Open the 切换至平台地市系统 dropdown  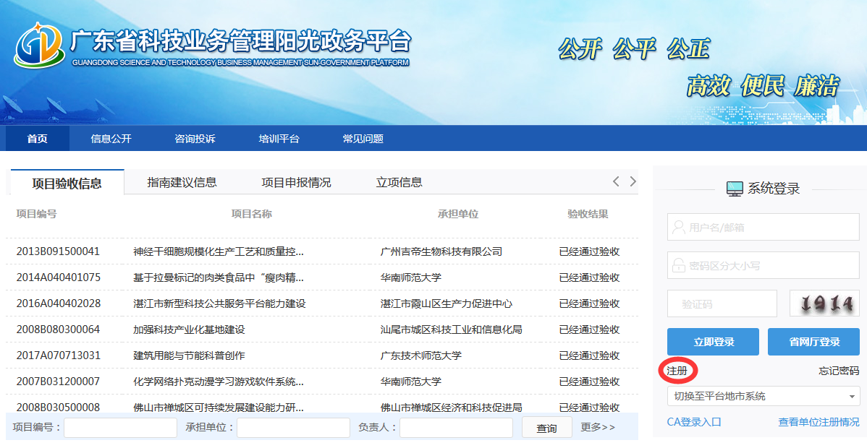click(764, 396)
